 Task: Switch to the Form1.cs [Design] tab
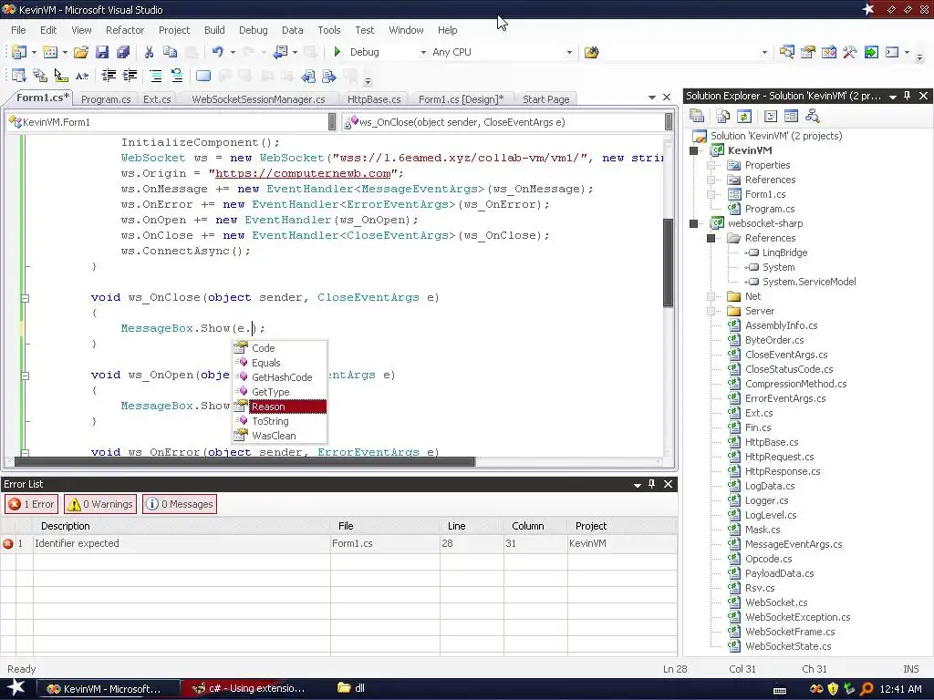(x=461, y=99)
